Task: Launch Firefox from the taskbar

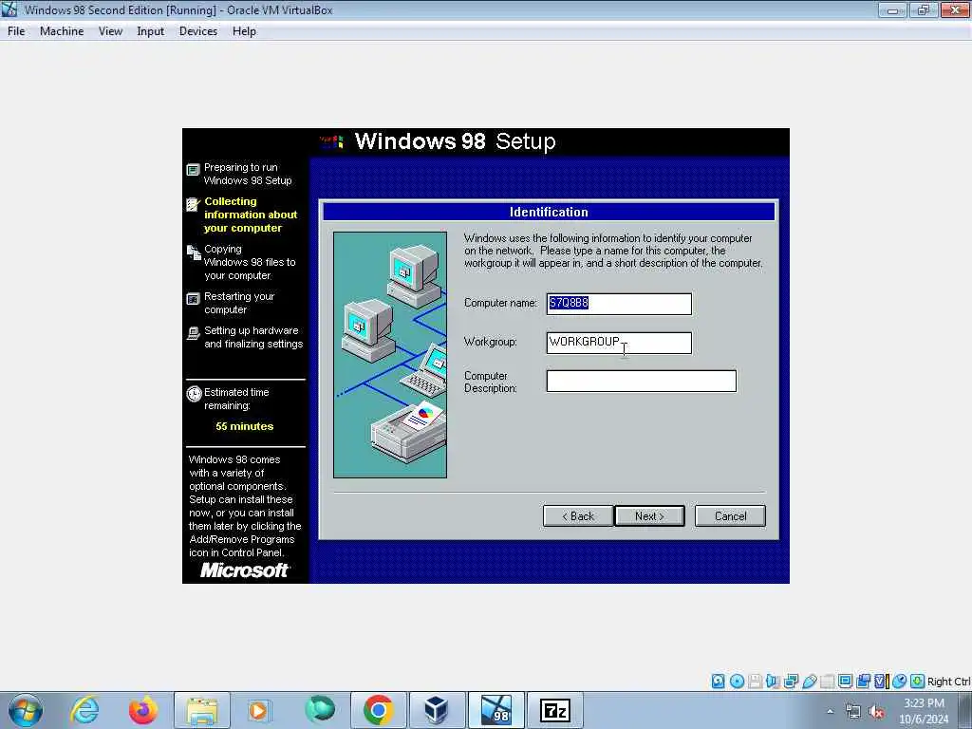Action: click(x=143, y=710)
